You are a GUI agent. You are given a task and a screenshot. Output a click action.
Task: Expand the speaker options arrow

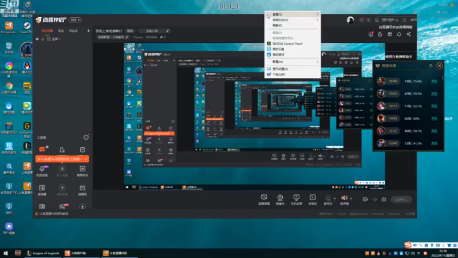pos(351,198)
